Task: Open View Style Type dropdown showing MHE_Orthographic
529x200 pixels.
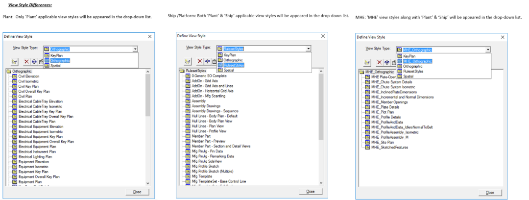Action: pyautogui.click(x=488, y=50)
